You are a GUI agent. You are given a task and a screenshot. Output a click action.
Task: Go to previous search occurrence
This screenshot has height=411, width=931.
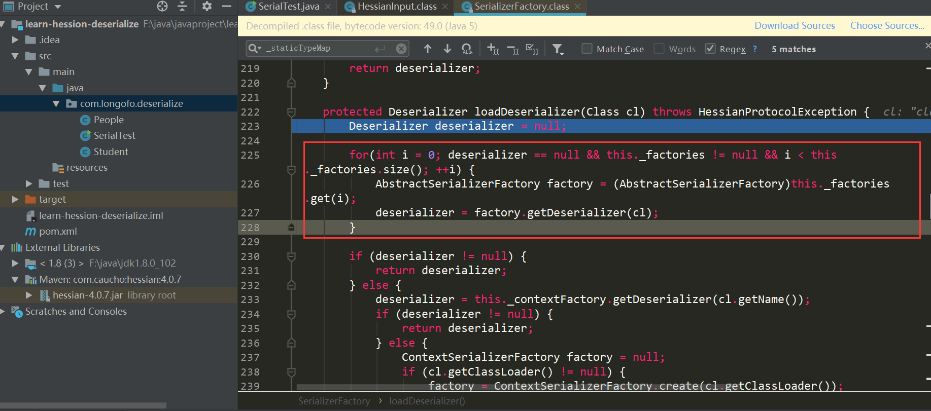pos(428,49)
